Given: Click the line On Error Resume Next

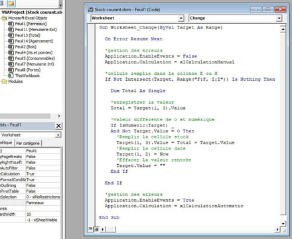Looking at the screenshot, I should tap(133, 39).
